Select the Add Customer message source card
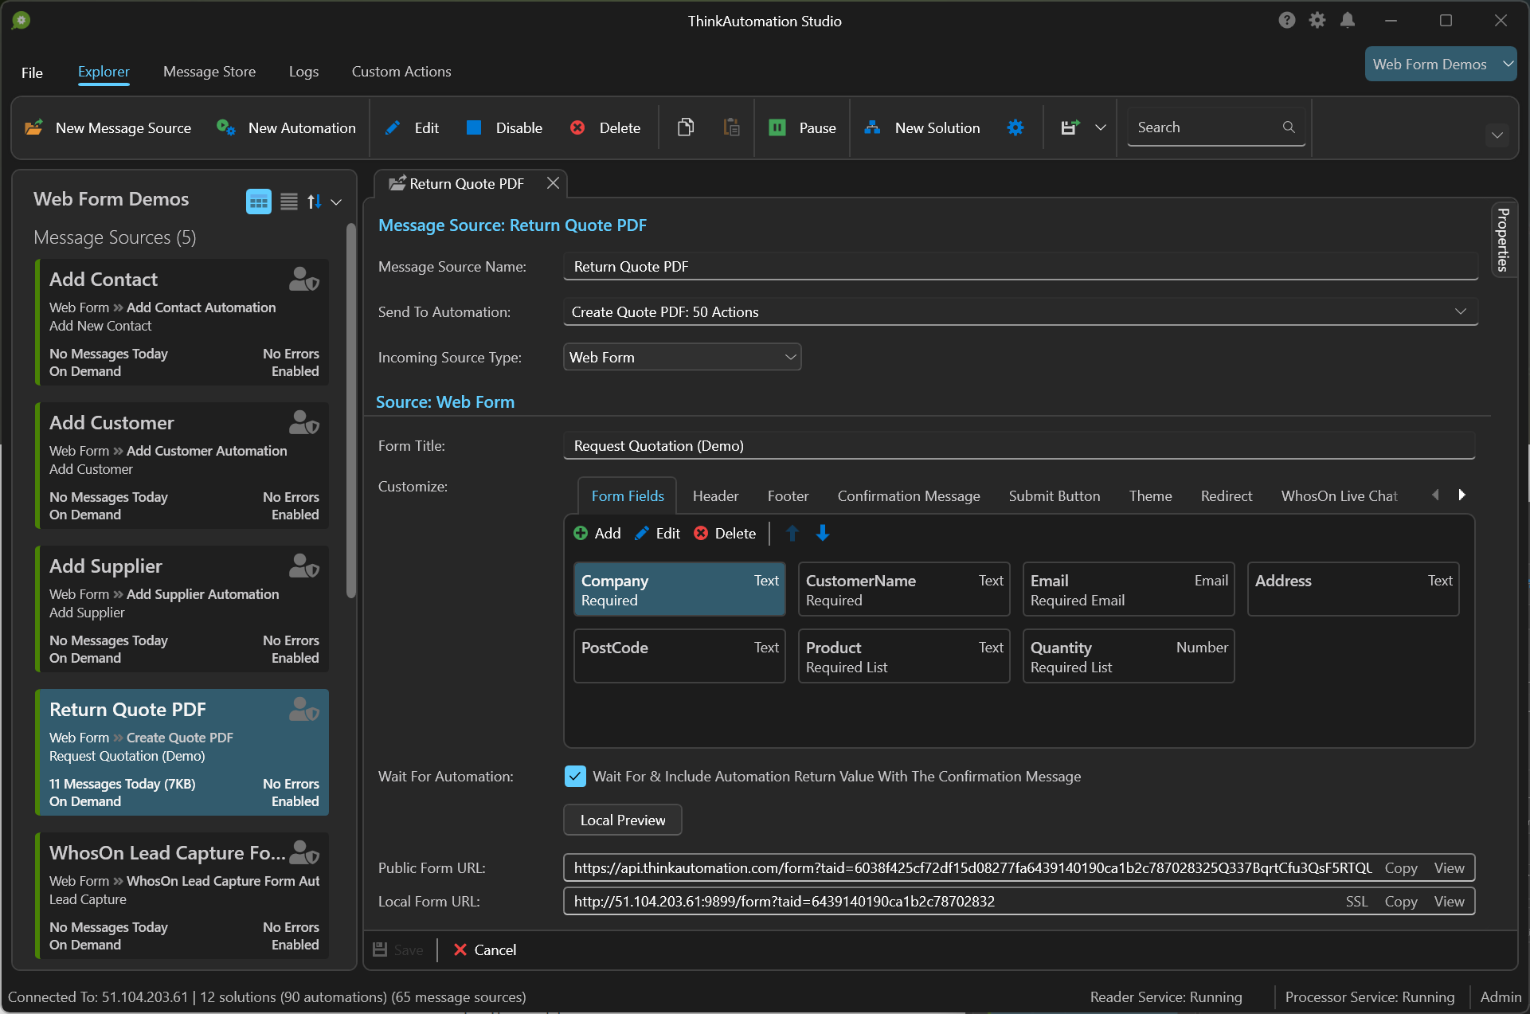This screenshot has width=1530, height=1014. click(x=182, y=466)
